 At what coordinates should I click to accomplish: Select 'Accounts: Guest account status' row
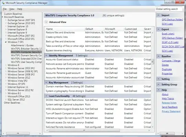tap(98, 60)
